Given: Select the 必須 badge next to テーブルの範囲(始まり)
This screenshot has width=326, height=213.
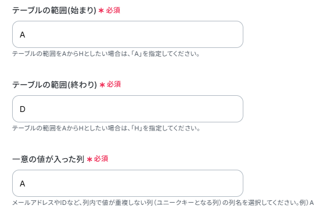Looking at the screenshot, I should point(113,10).
